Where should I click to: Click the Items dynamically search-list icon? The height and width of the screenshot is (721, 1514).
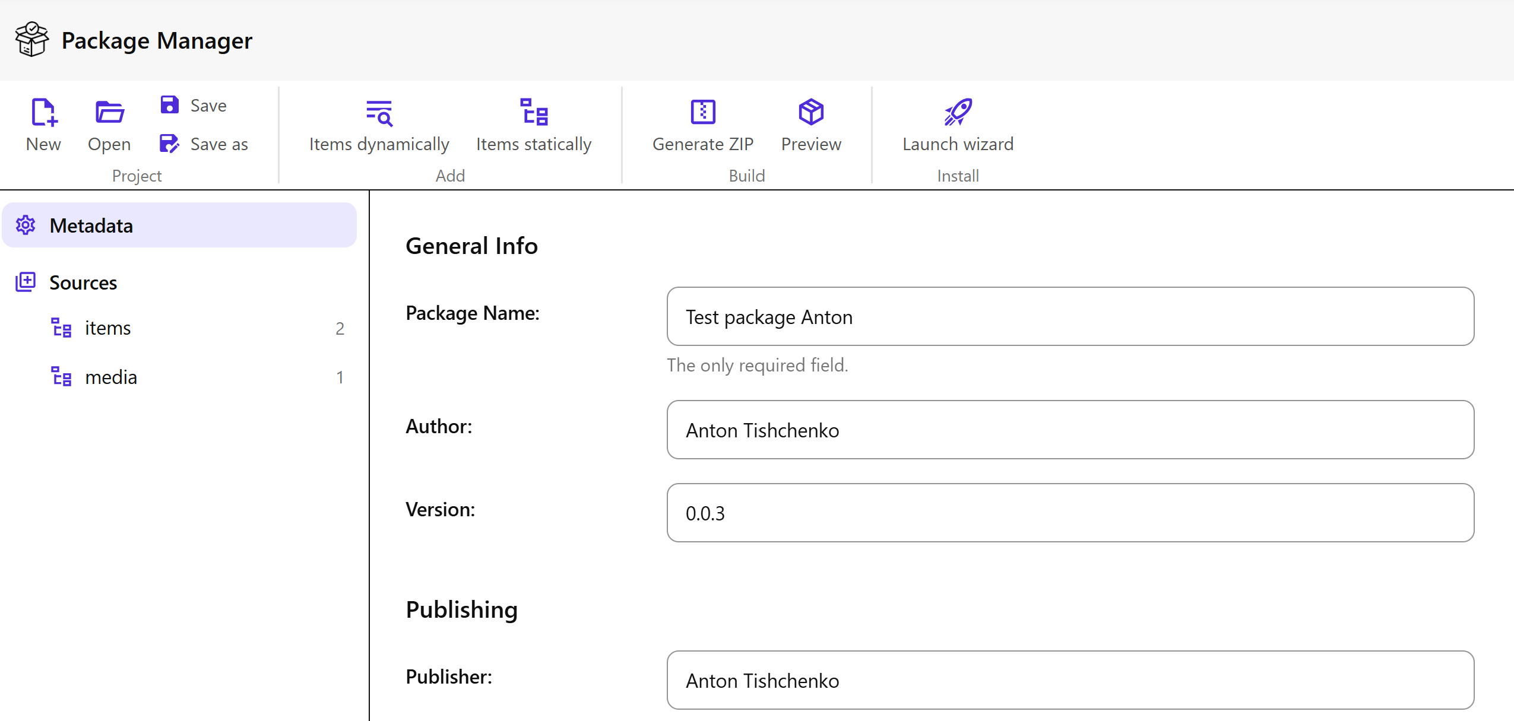point(379,112)
